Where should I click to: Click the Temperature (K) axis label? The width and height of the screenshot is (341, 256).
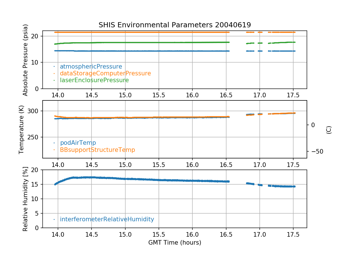click(x=22, y=129)
